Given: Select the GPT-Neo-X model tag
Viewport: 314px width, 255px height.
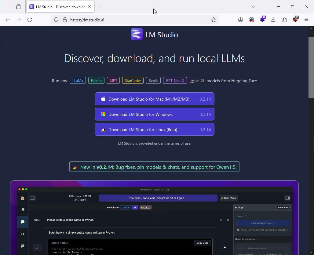Looking at the screenshot, I should [x=175, y=80].
